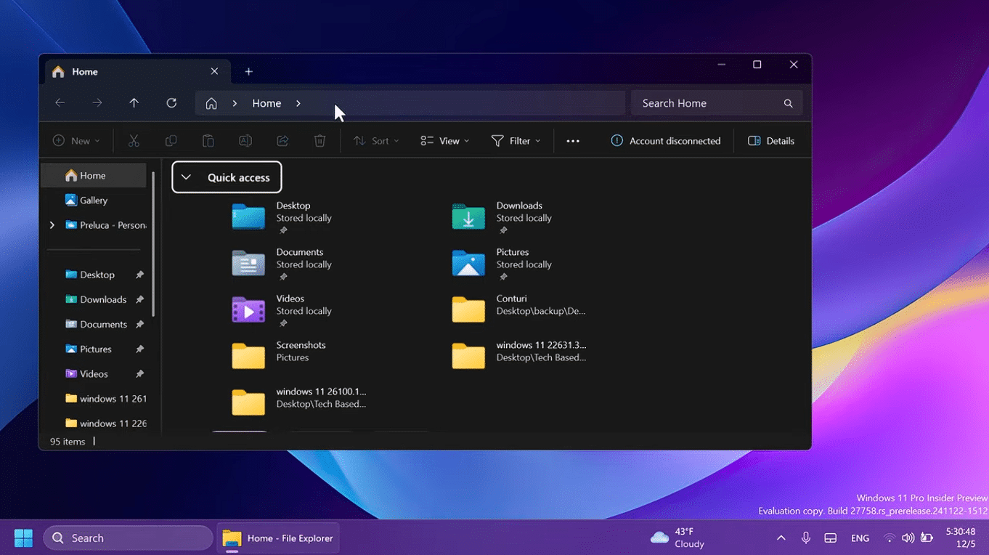Expand the Preluca - Personal tree node
Image resolution: width=989 pixels, height=555 pixels.
52,225
